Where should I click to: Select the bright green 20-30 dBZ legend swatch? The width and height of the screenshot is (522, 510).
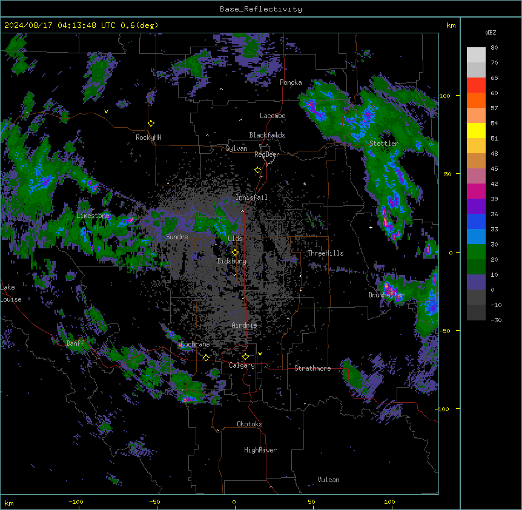476,252
